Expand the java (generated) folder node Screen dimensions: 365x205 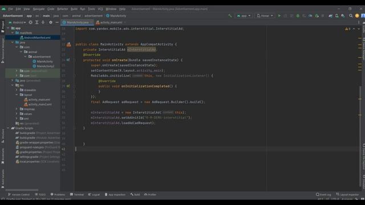point(13,80)
